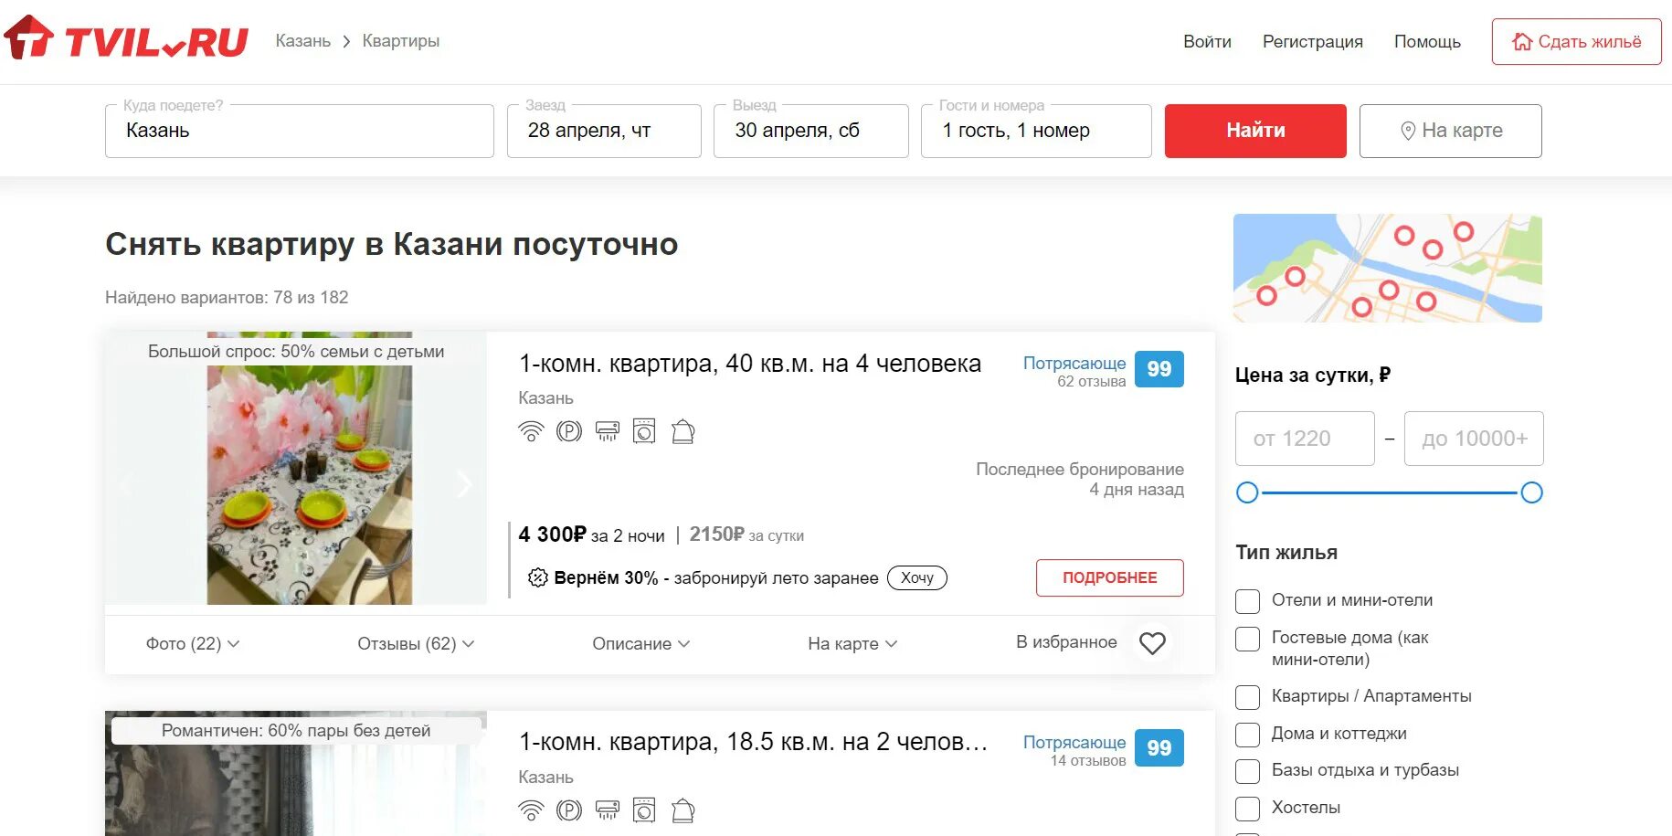Click air conditioner icon on 40 кв.м. apartment
Viewport: 1672px width, 836px height.
[x=607, y=431]
